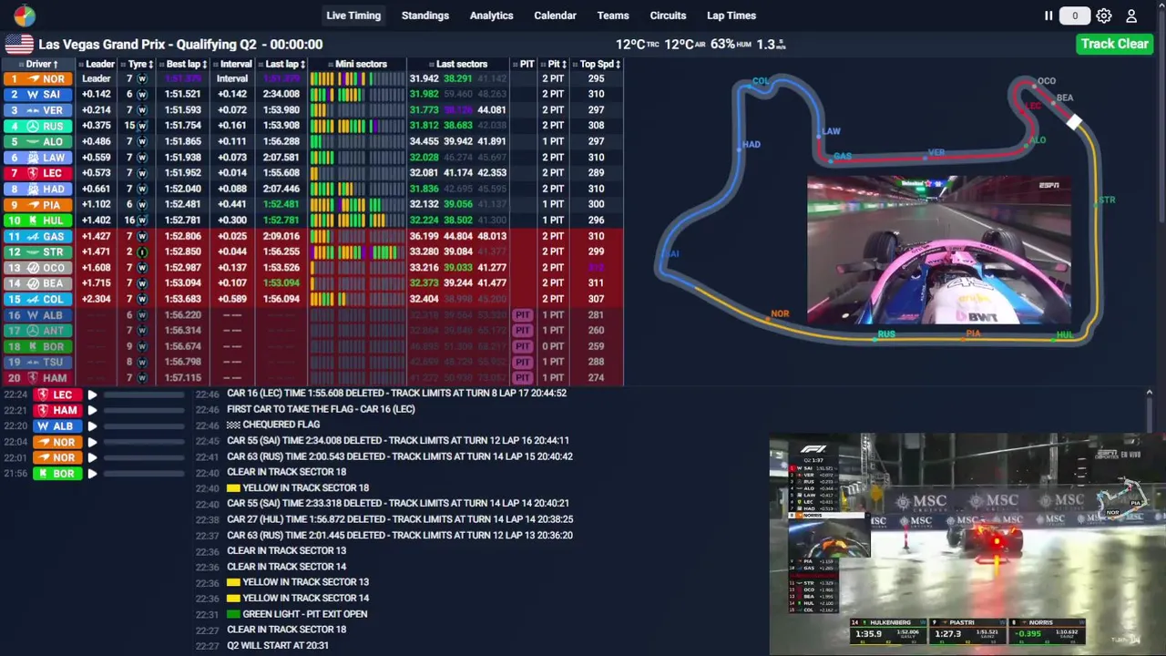Play the 22:04 NOR radio clip
Screen dimensions: 1166x656
click(92, 442)
